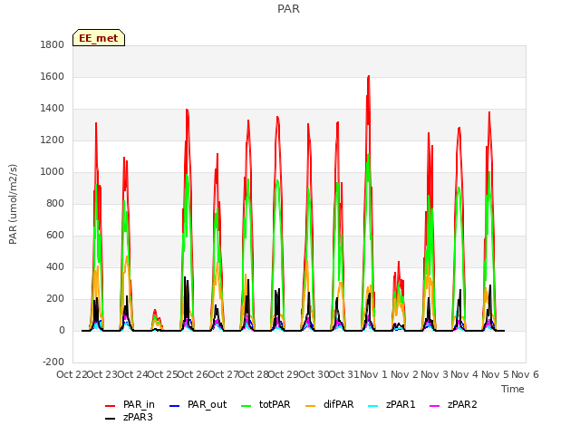Select the zPAR3 legend label

(138, 417)
